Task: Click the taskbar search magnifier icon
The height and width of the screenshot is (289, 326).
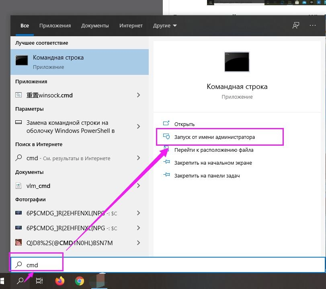Action: pos(20,281)
